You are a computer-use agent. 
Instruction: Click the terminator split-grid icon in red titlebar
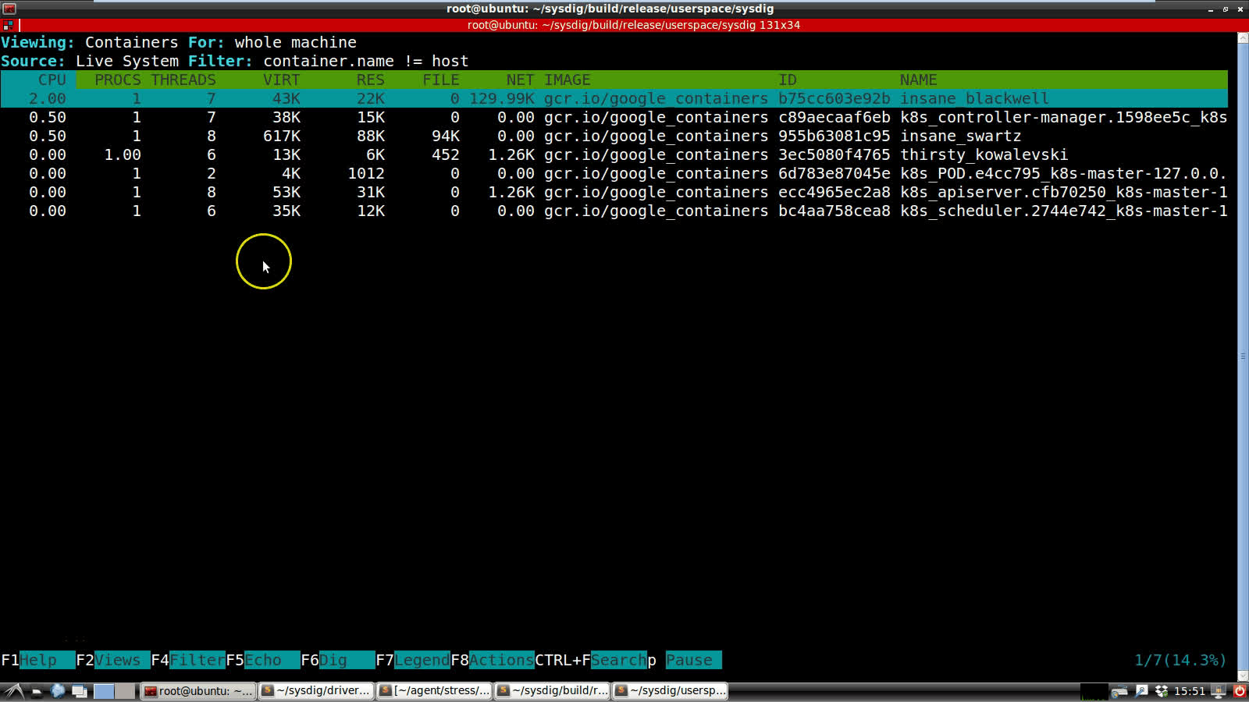click(x=8, y=25)
